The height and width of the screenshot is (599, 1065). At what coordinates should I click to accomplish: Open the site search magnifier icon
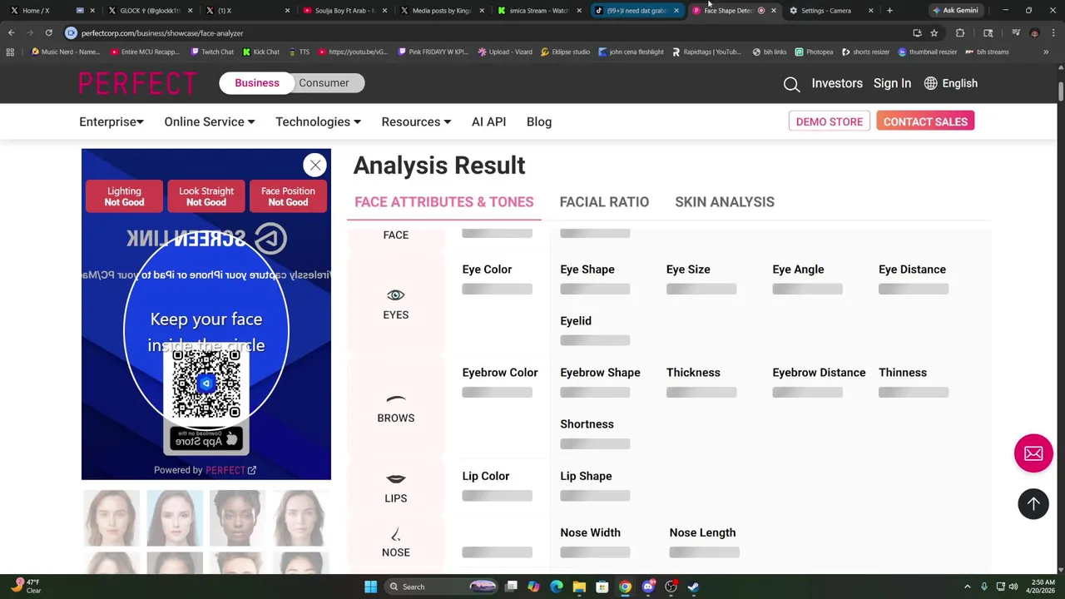(x=791, y=83)
